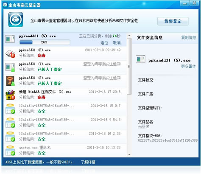Click 鉴定为病毒后发送通知 on ppkaadd31 (1).exe row

(102, 64)
